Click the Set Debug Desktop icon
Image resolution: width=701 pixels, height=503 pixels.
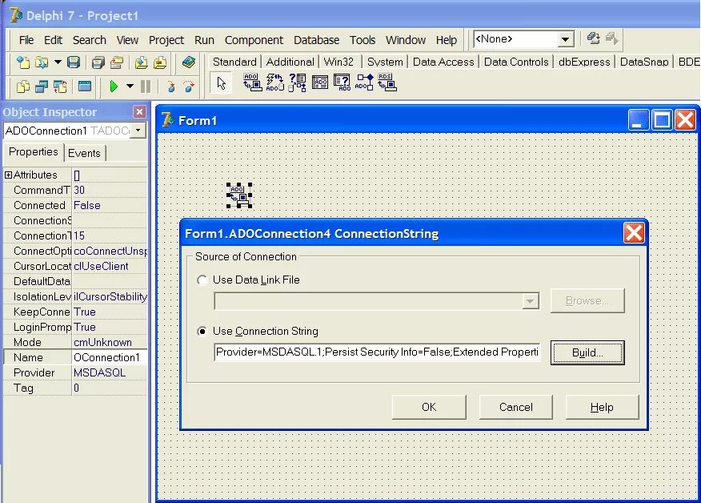[612, 39]
